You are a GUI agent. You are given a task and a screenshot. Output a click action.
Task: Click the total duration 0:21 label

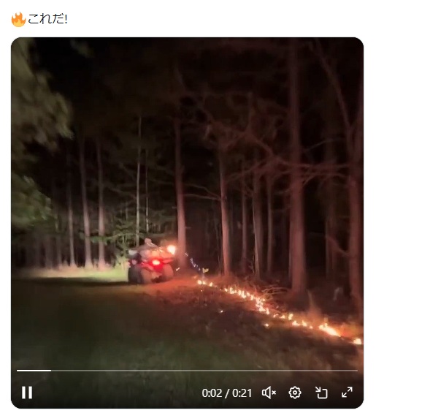tap(242, 393)
